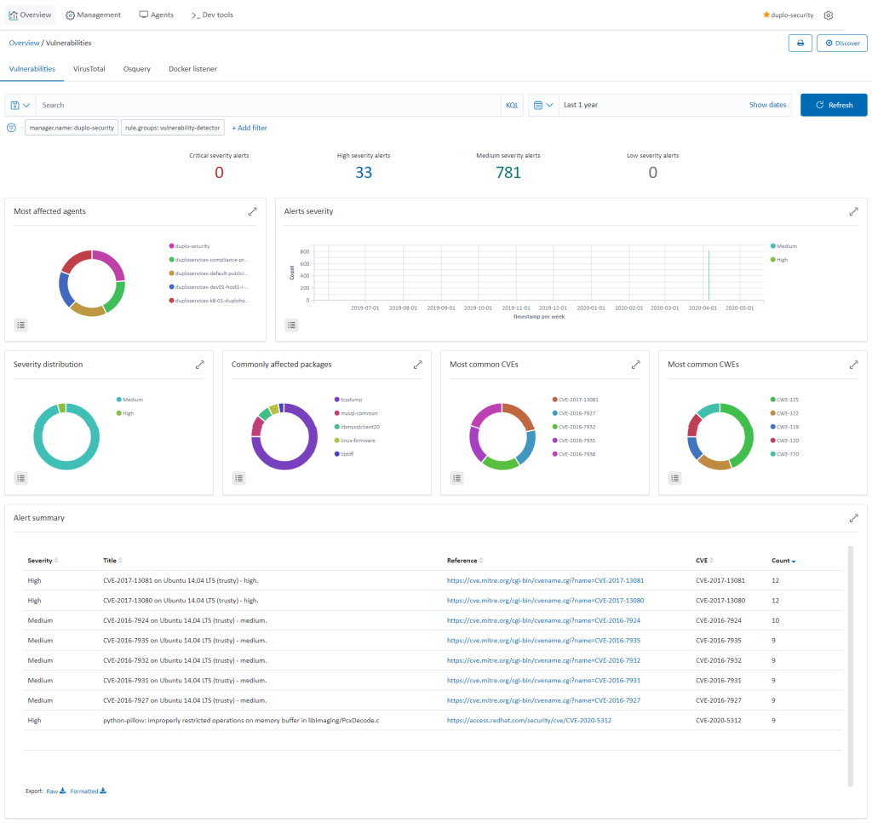Screen dimensions: 872x823
Task: Switch to the VirusTotal tab
Action: [89, 69]
